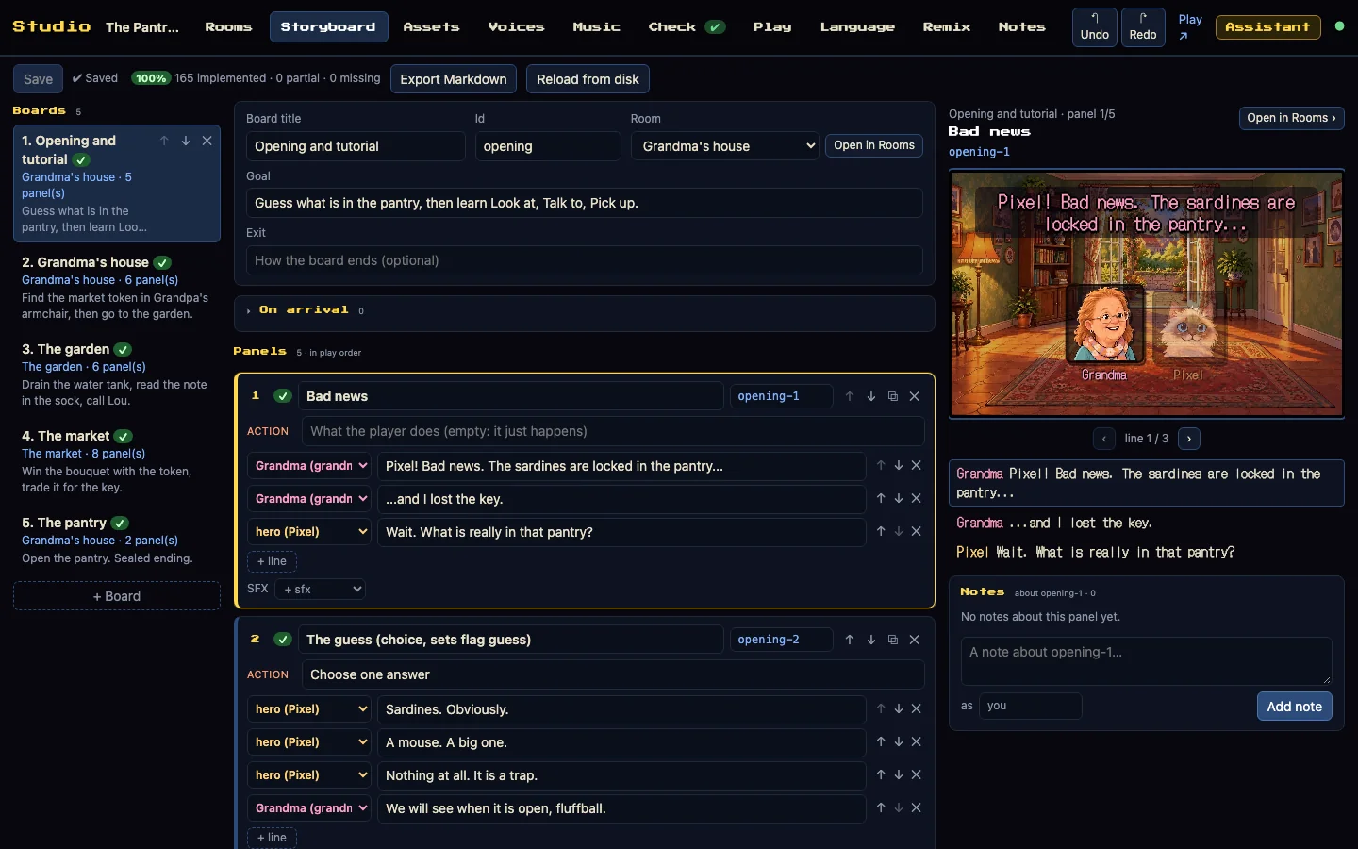Screen dimensions: 1358x849
Task: Click Reload from disk
Action: tap(588, 79)
